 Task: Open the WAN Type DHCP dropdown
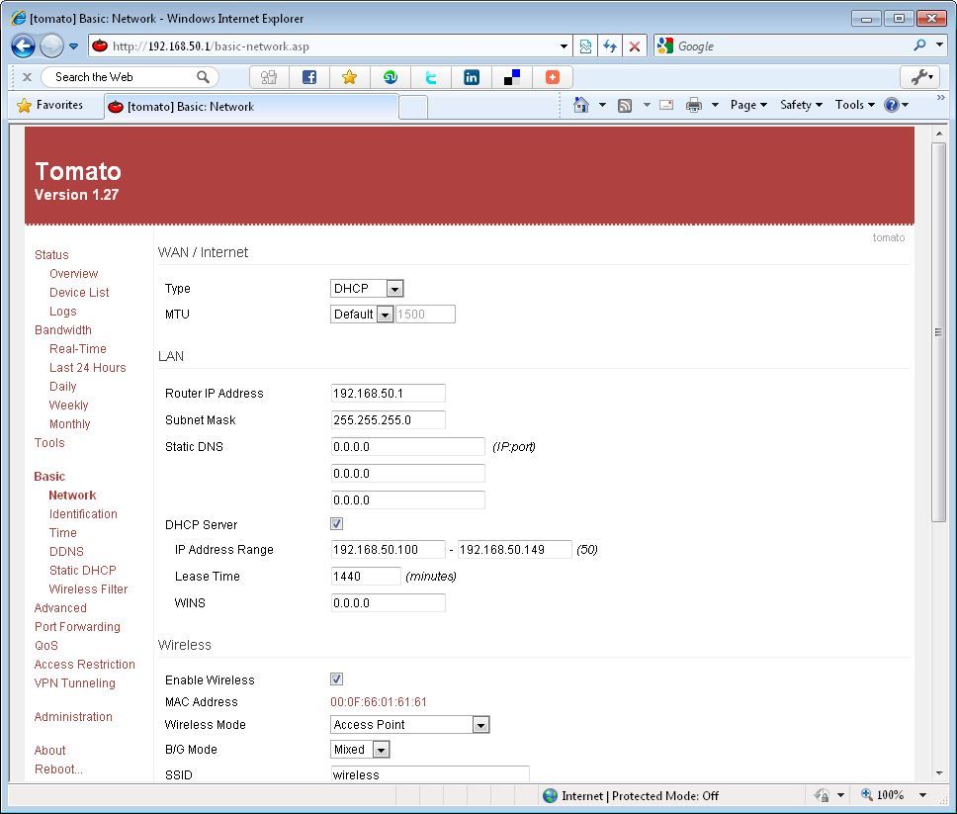367,289
